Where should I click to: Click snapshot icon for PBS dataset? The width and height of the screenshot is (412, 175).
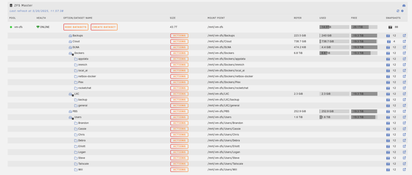coord(388,112)
